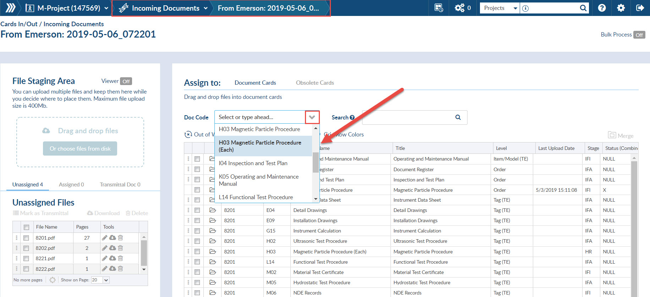The image size is (650, 297).
Task: Choose K05 Operating and Maintenance Manual option
Action: [x=263, y=180]
